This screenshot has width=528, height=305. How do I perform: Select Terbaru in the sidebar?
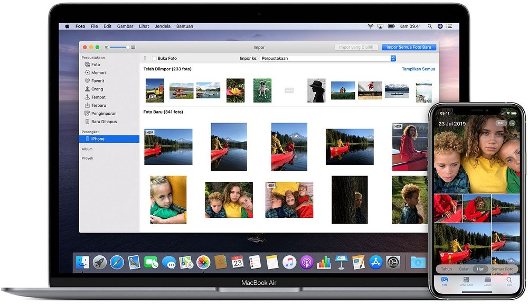click(98, 105)
